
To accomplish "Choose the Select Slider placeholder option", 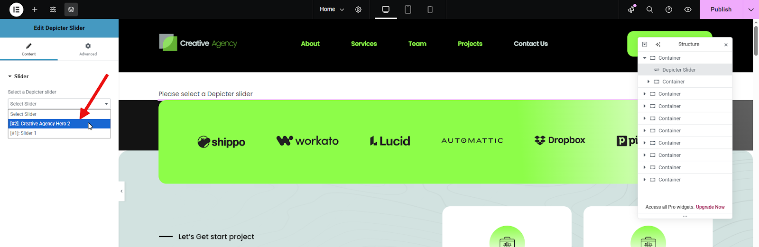I will 59,114.
